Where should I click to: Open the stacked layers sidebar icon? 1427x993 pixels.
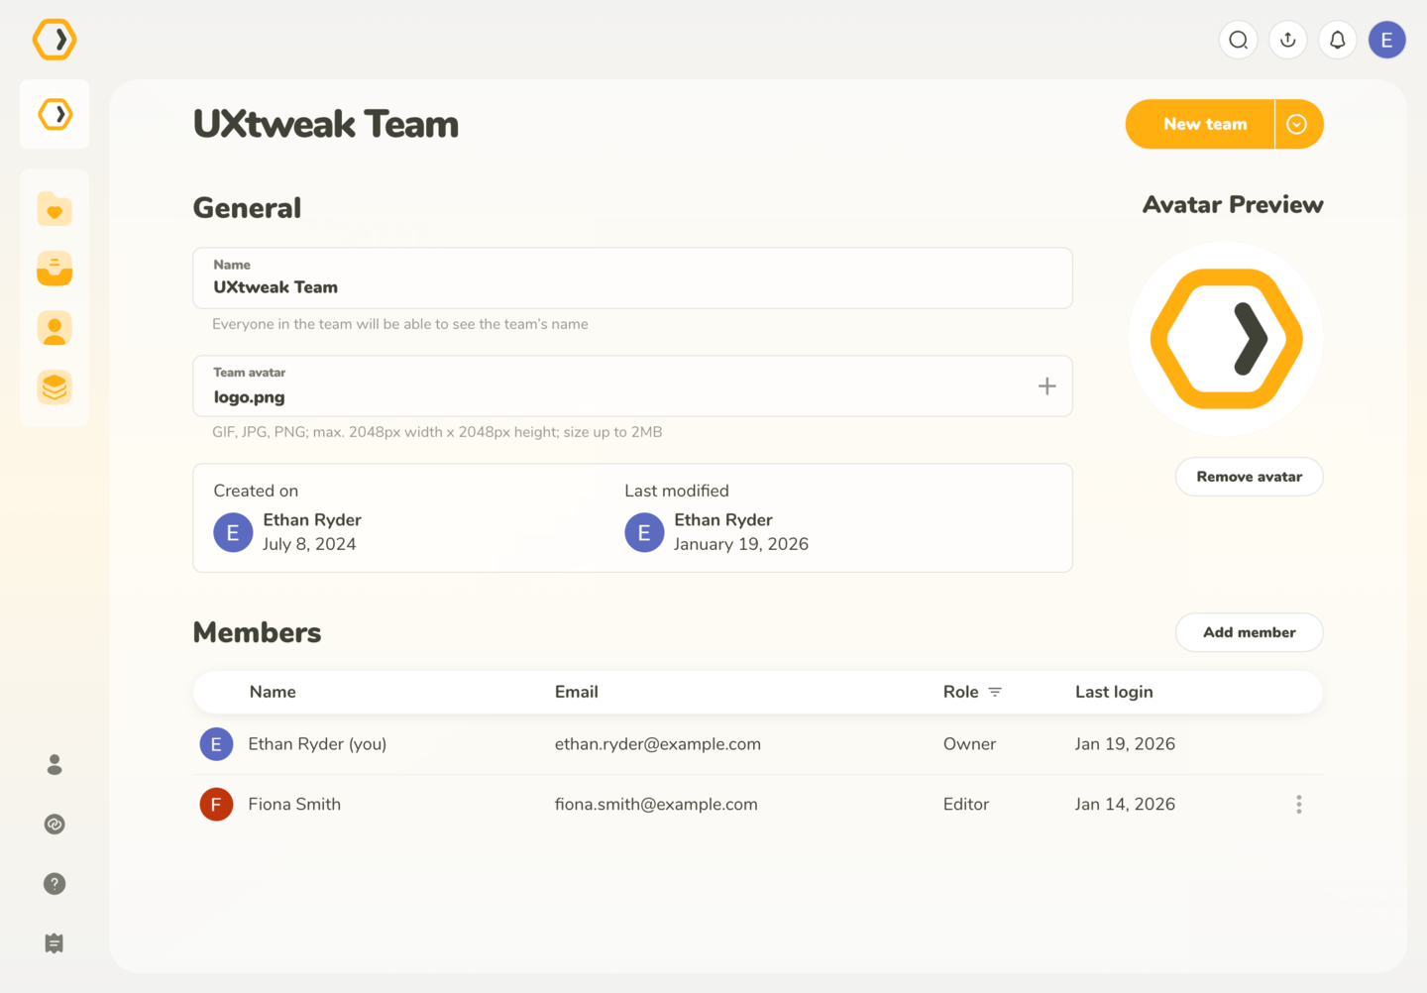click(x=55, y=387)
